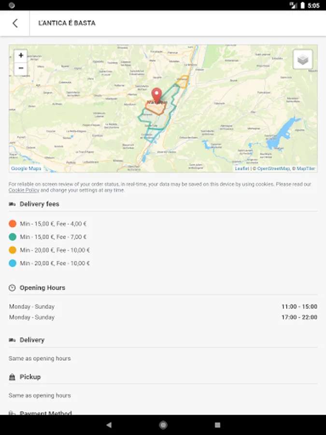The width and height of the screenshot is (326, 435).
Task: Open the Google Maps link on map
Action: pos(26,168)
